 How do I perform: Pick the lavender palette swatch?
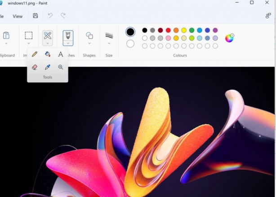pyautogui.click(x=215, y=38)
